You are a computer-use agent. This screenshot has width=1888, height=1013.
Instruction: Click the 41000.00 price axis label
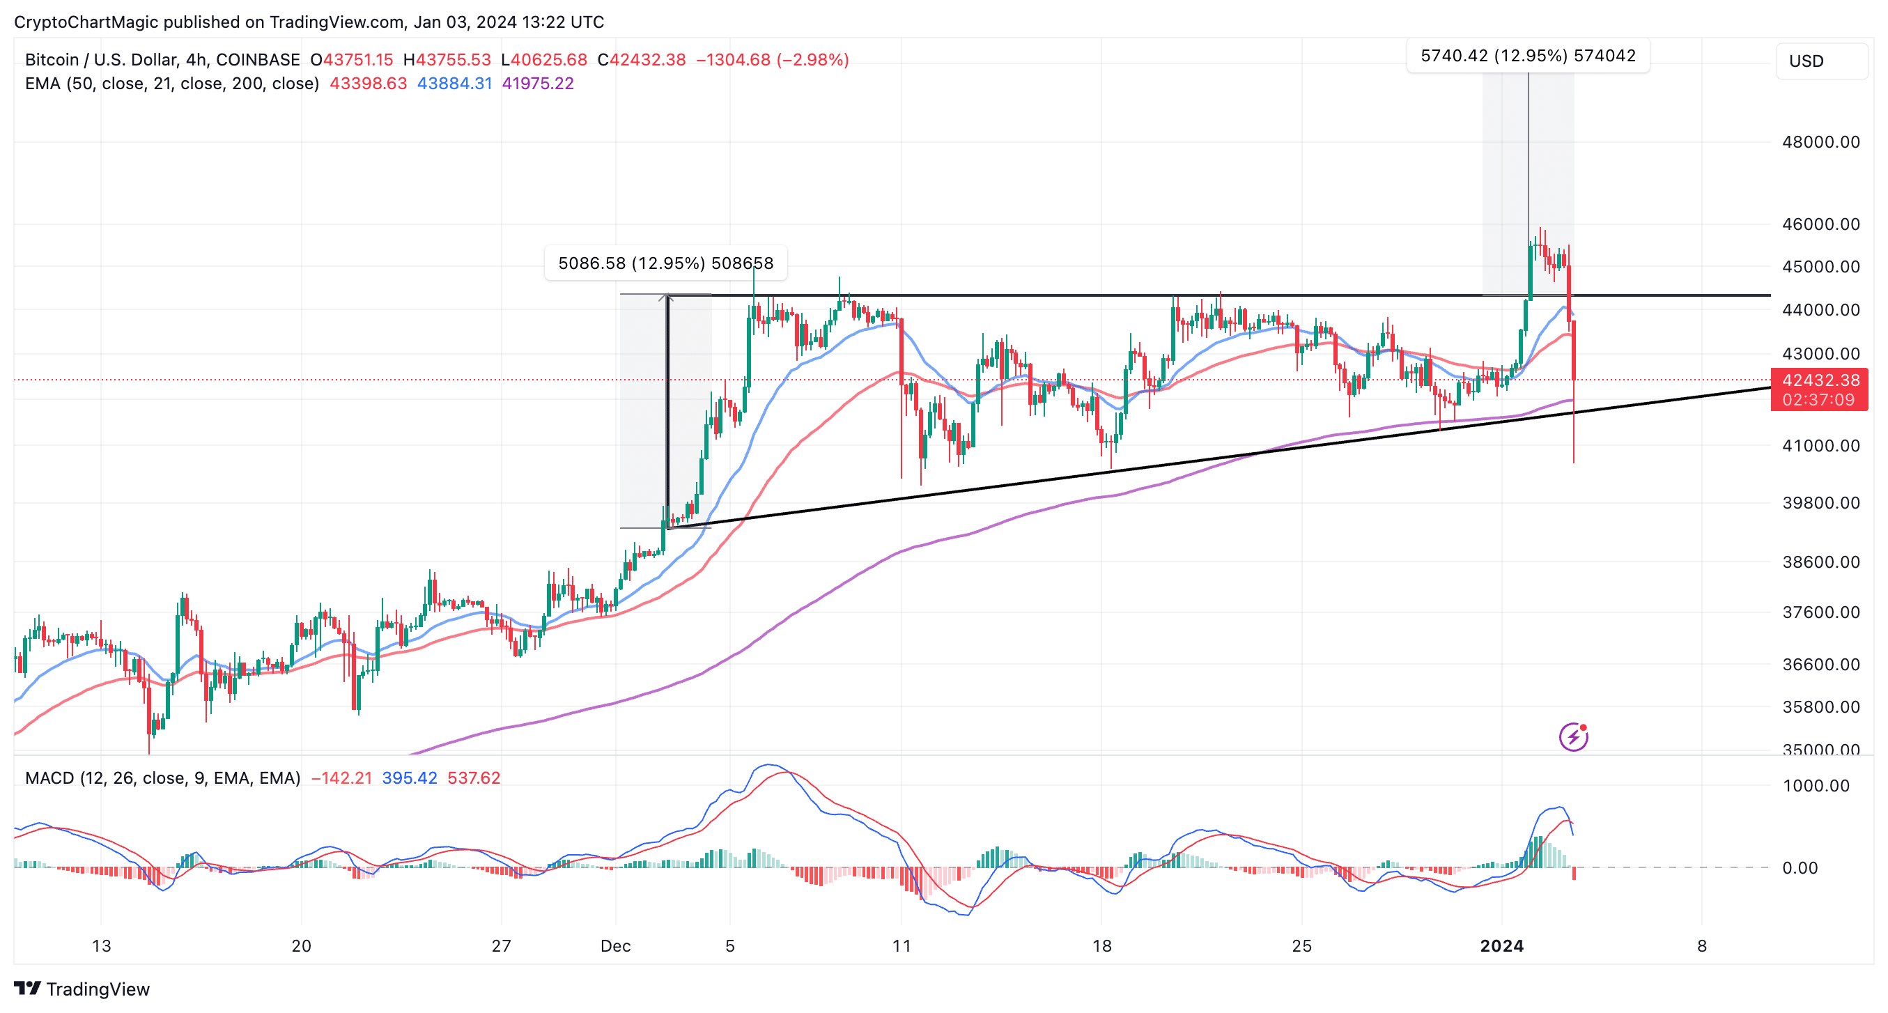pyautogui.click(x=1821, y=446)
